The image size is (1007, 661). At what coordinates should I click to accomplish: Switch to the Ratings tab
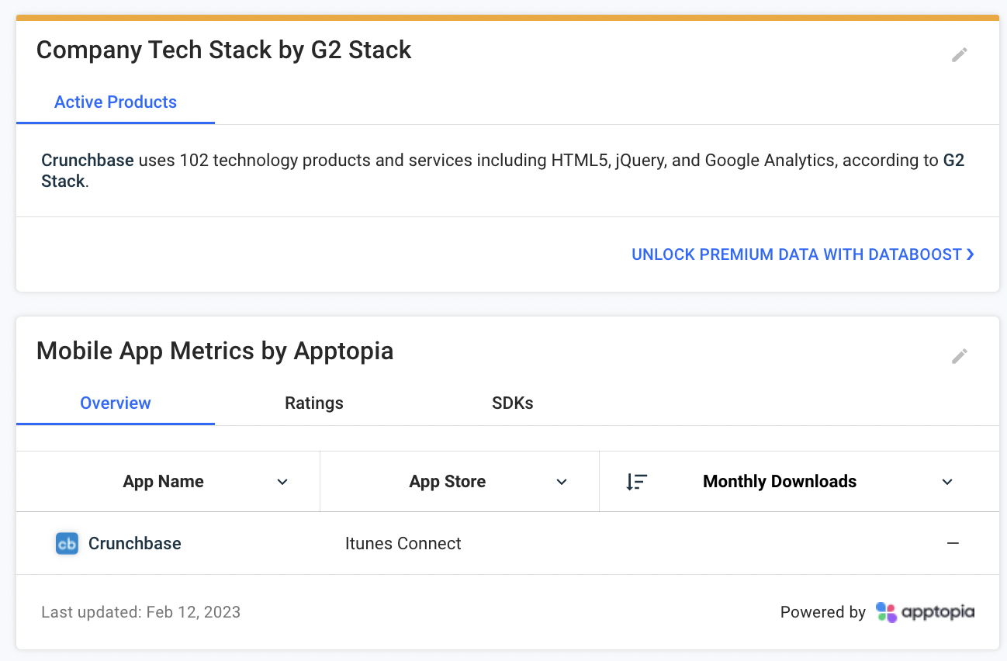314,403
